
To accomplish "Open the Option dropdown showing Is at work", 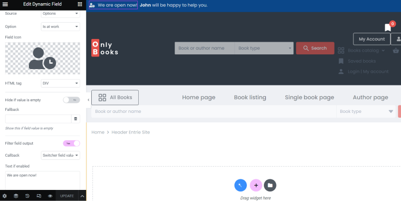I will click(x=60, y=26).
